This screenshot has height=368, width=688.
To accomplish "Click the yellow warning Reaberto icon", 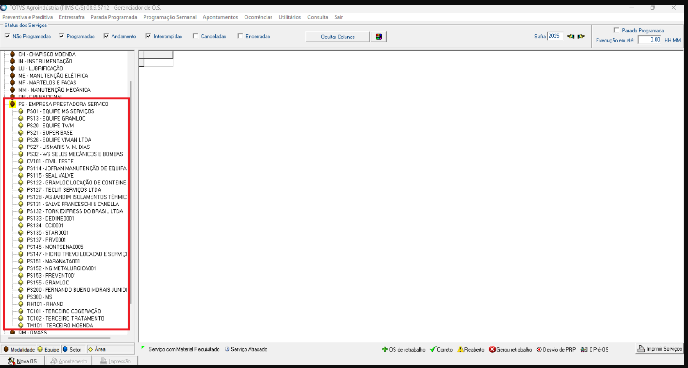I will (x=461, y=350).
